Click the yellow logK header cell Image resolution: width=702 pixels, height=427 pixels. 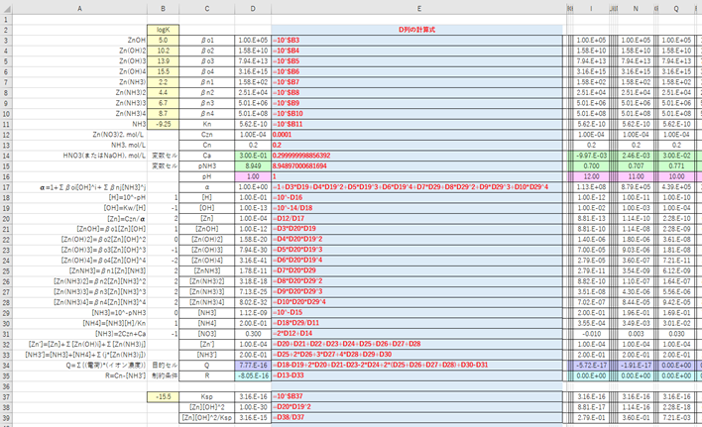[x=163, y=30]
